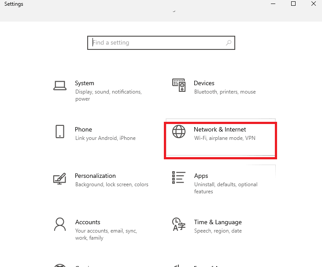322x267 pixels.
Task: Maximize the Settings window
Action: (293, 4)
